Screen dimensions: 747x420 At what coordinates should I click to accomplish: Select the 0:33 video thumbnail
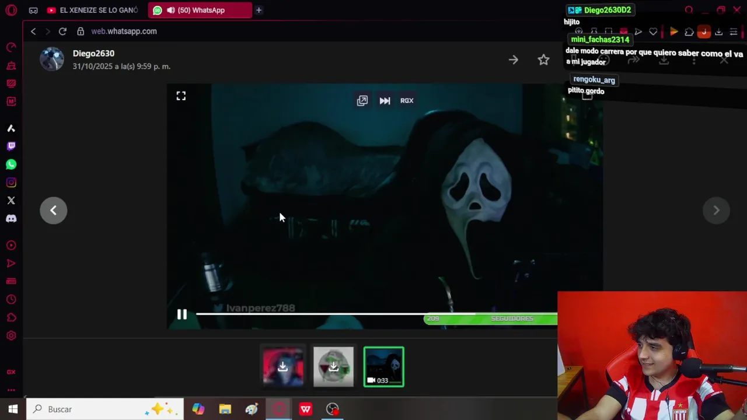383,367
